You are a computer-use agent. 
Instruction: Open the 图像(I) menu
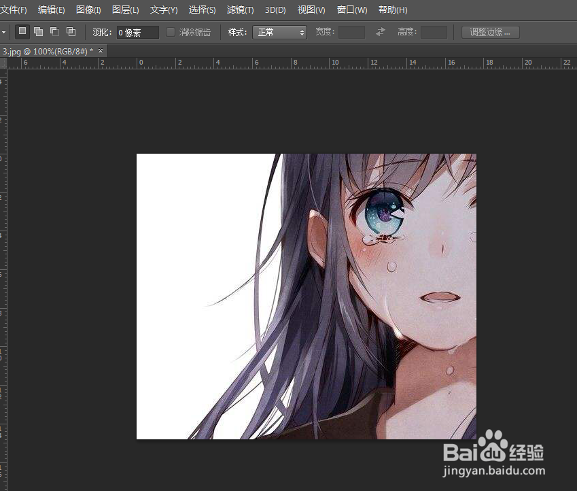pyautogui.click(x=88, y=10)
